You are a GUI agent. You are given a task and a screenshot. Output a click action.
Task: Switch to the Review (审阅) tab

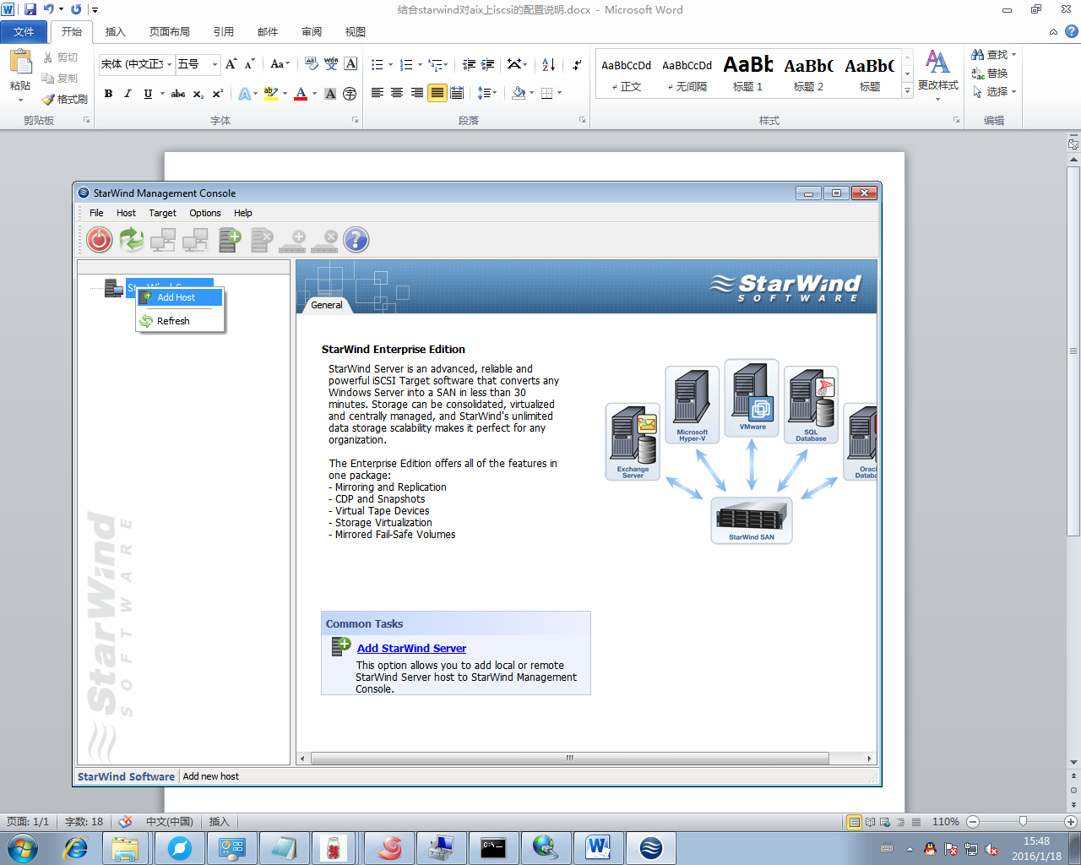point(312,31)
